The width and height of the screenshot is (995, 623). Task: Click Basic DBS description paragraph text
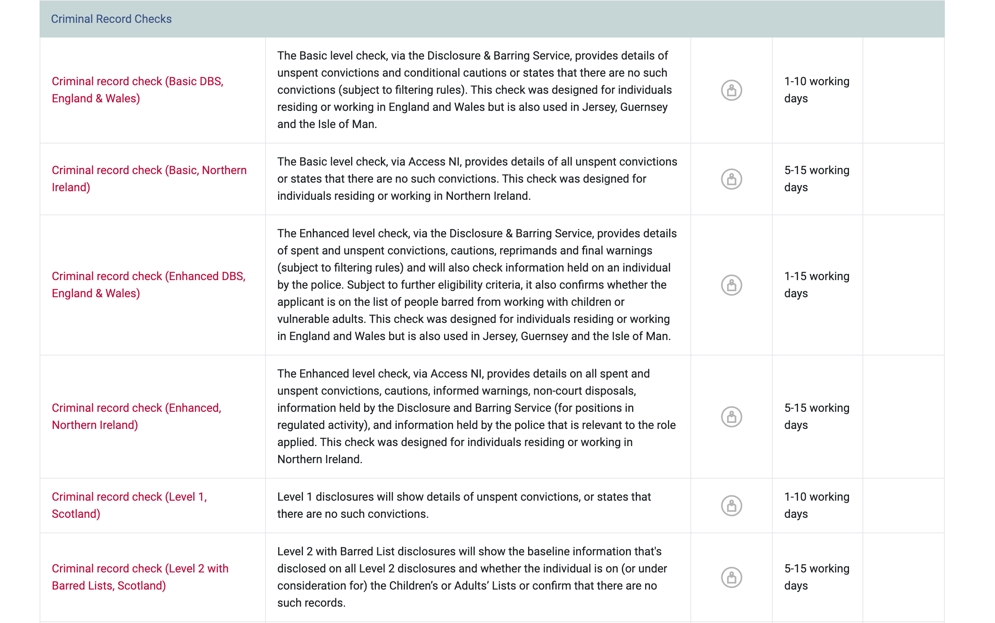pos(475,90)
